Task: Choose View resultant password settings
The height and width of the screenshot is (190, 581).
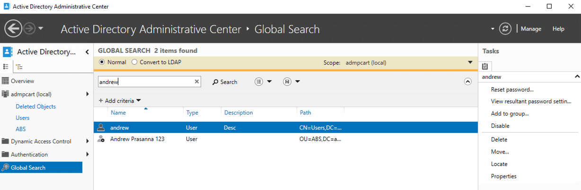Action: tap(531, 101)
